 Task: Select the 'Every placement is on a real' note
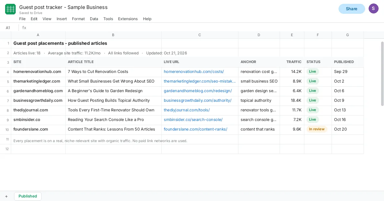(x=100, y=141)
